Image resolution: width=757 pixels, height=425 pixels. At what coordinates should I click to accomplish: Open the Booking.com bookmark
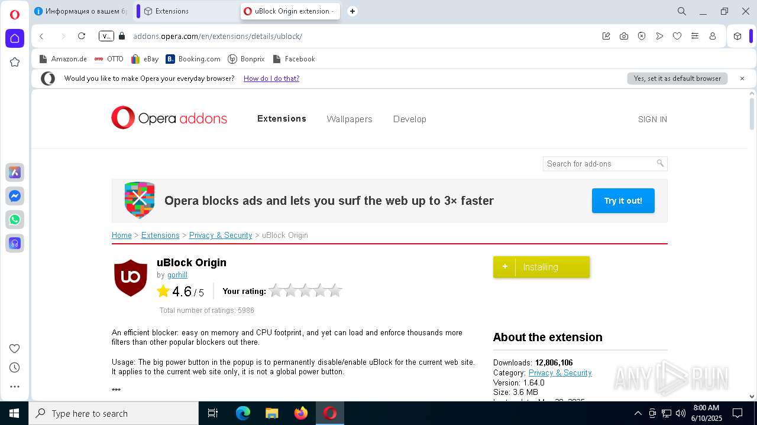(193, 59)
